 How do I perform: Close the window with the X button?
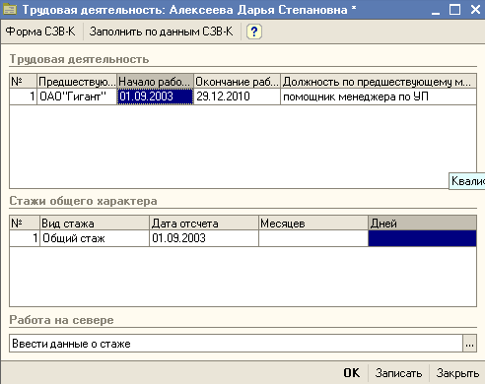click(x=475, y=10)
